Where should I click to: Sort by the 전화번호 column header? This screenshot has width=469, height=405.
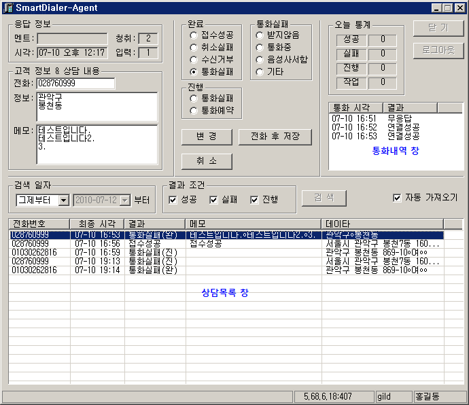39,224
